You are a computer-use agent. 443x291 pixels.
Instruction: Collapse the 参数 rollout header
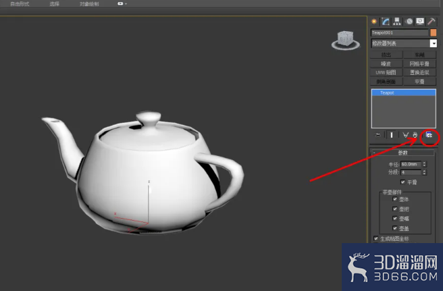coord(403,153)
